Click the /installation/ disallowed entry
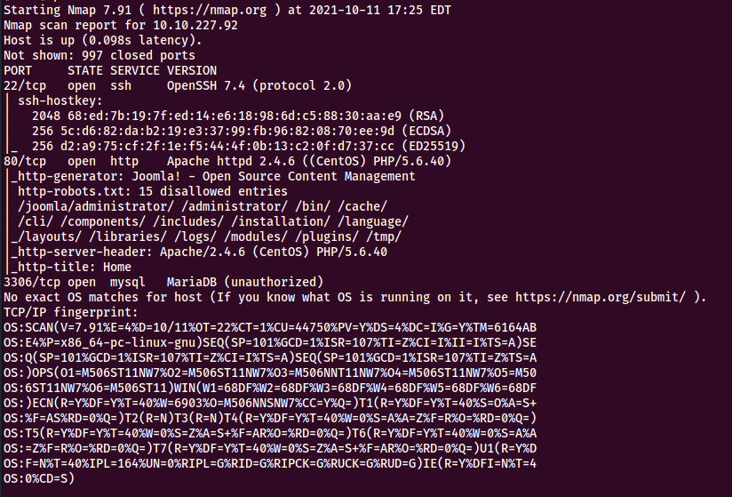The image size is (732, 497). [x=281, y=222]
